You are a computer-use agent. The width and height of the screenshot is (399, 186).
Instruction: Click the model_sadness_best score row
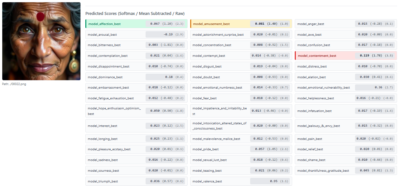coord(136,160)
